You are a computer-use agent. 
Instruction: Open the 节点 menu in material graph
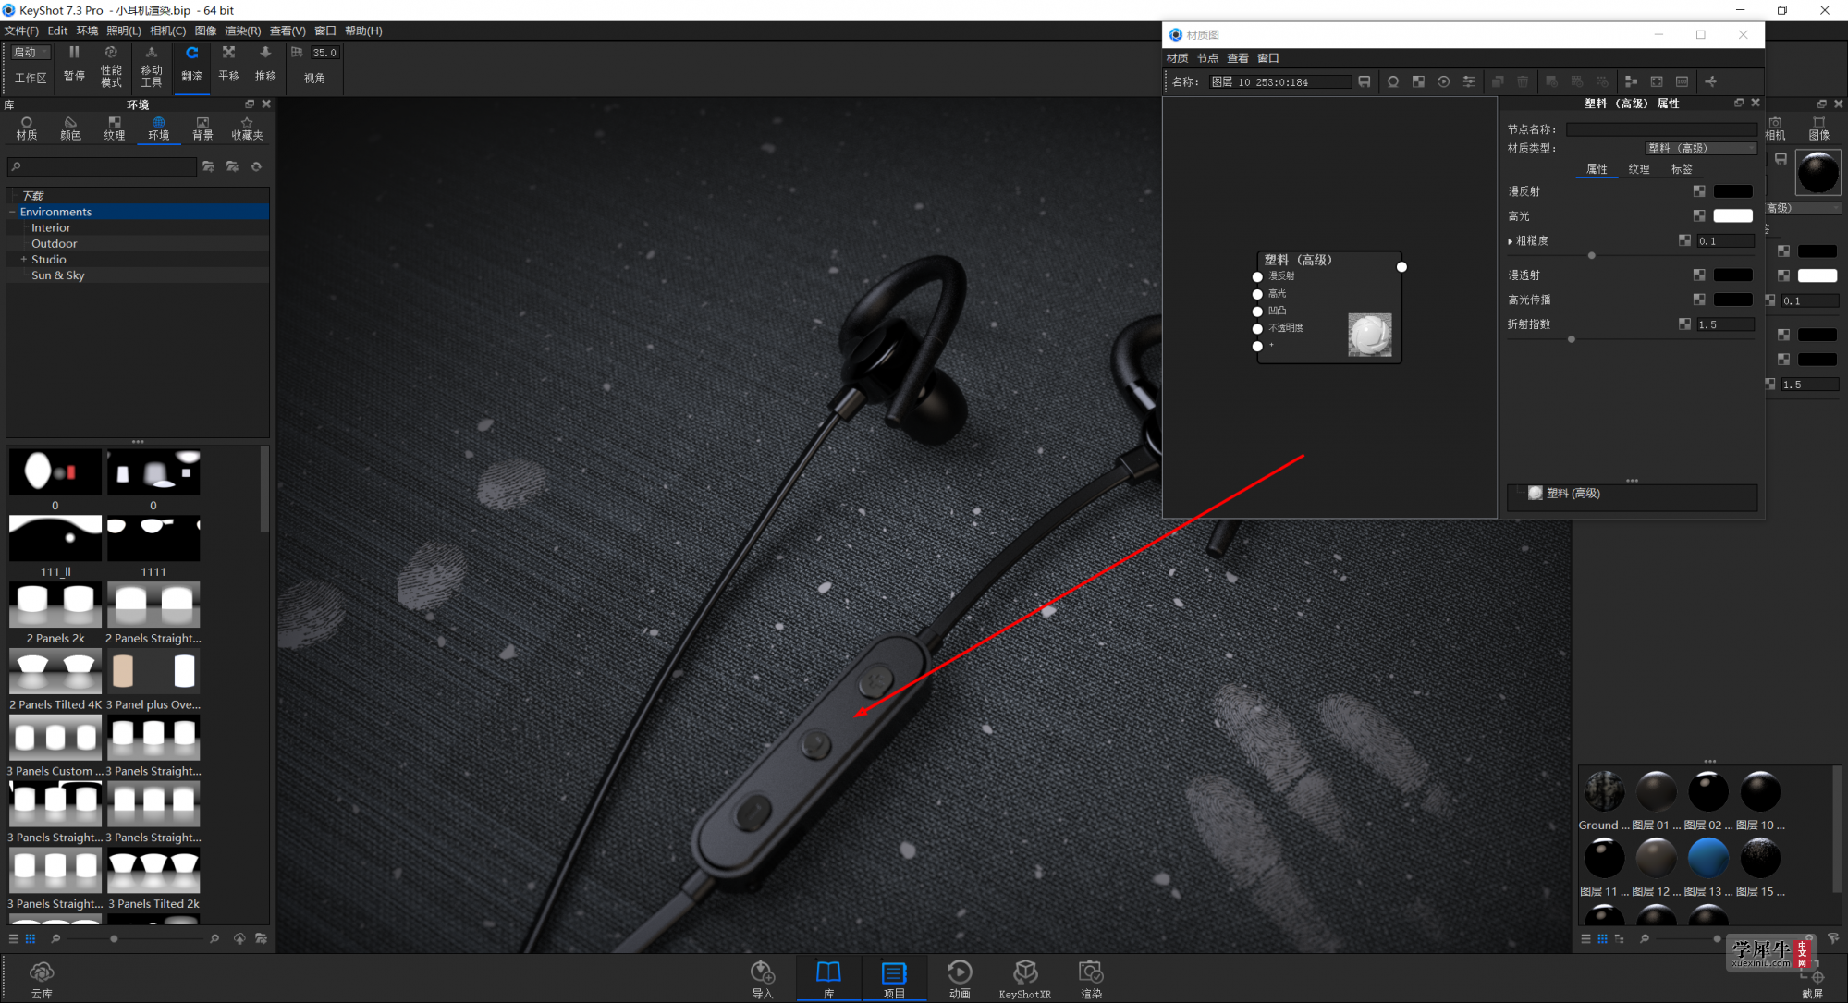click(1207, 57)
